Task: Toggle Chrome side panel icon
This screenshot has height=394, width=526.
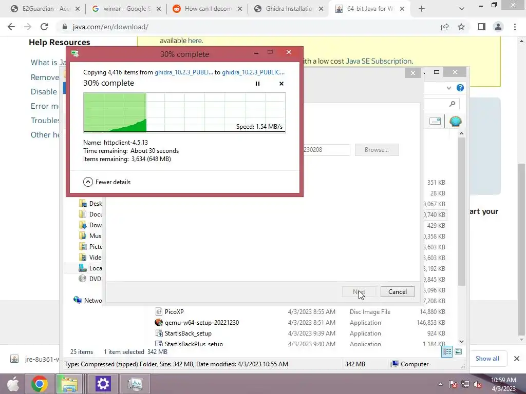Action: click(x=482, y=27)
